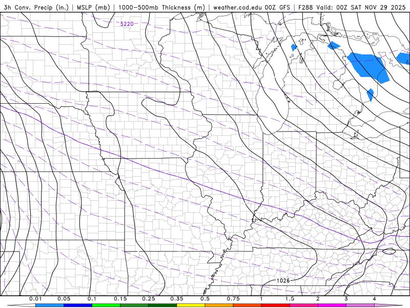Click the 0.15 legend value
This screenshot has width=410, height=308.
[120, 299]
